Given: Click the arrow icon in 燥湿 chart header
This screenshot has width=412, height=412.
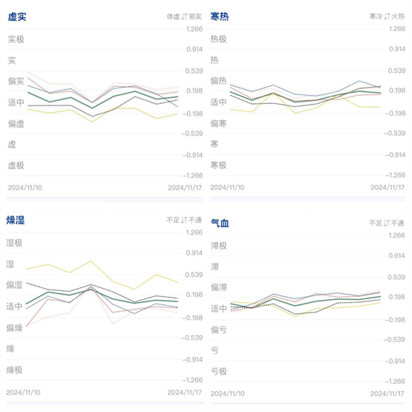Looking at the screenshot, I should coord(184,220).
